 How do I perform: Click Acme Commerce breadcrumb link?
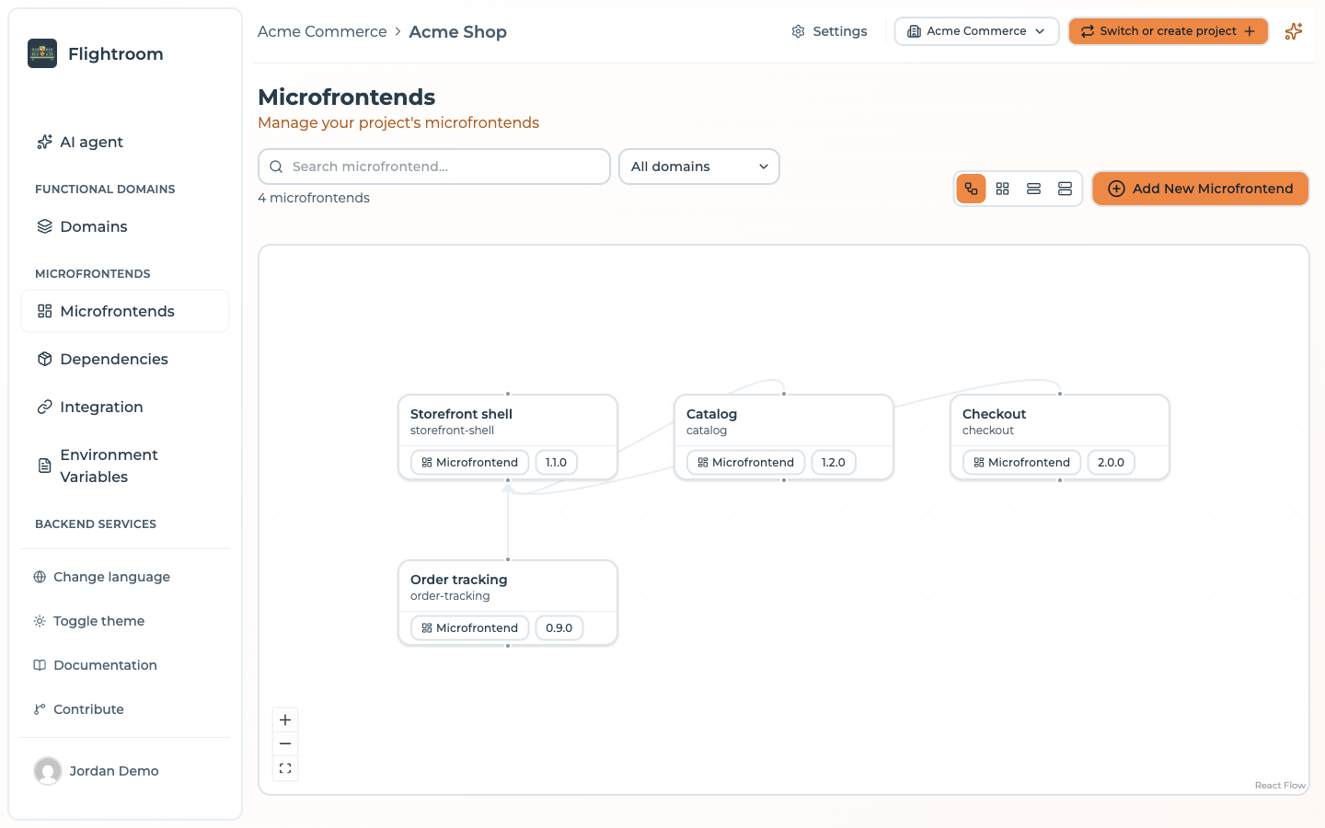point(322,31)
